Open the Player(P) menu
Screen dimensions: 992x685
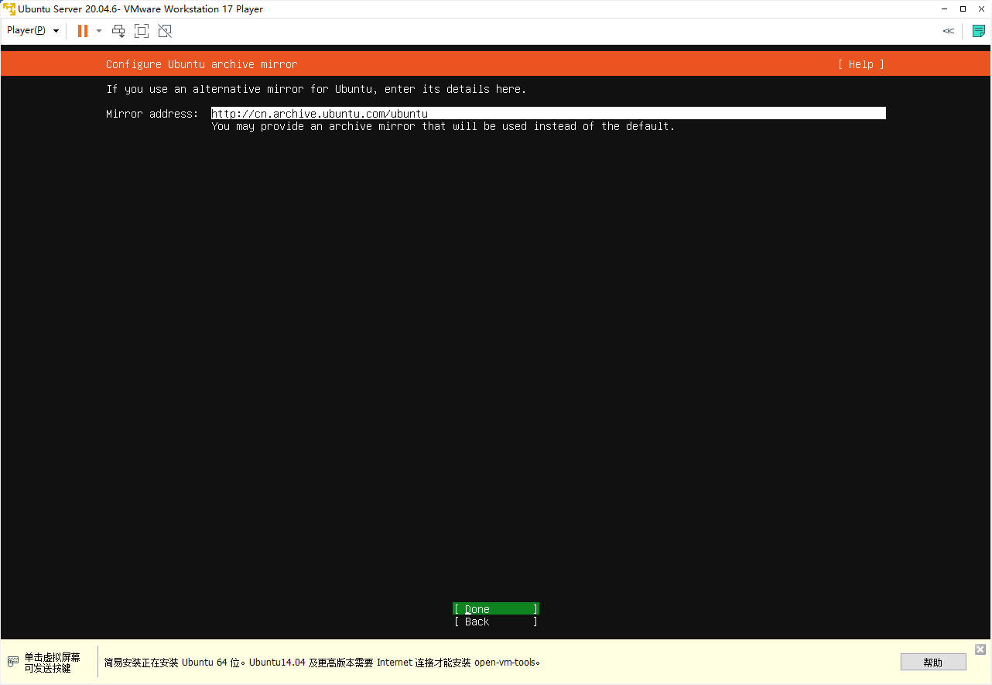click(32, 31)
